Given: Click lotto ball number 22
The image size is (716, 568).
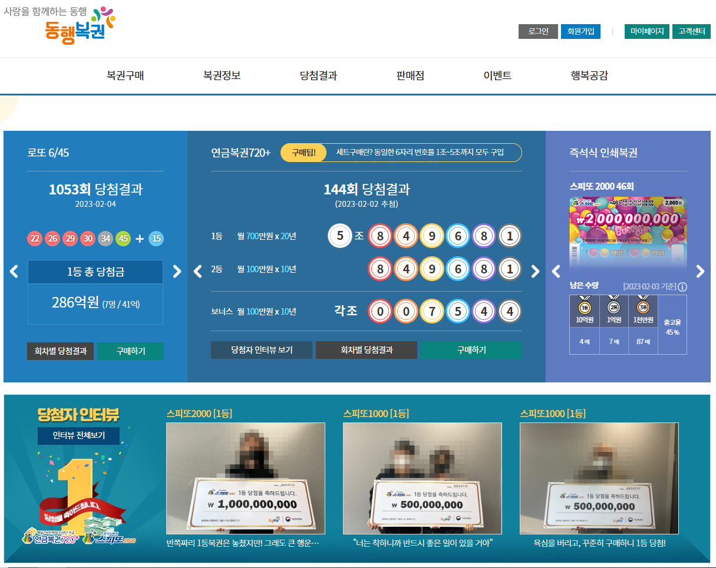Looking at the screenshot, I should [35, 239].
